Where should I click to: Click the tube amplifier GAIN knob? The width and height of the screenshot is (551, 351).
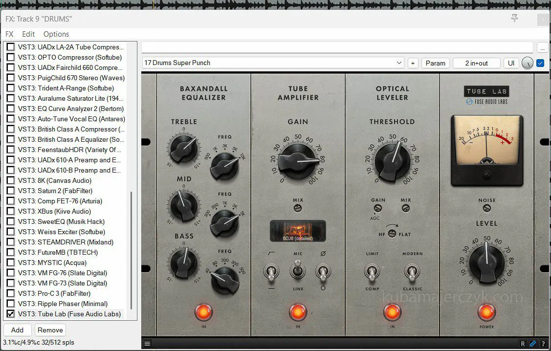click(x=298, y=160)
